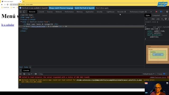Image resolution: width=169 pixels, height=95 pixels.
Task: Activate the inspect element picker icon
Action: tap(21, 12)
